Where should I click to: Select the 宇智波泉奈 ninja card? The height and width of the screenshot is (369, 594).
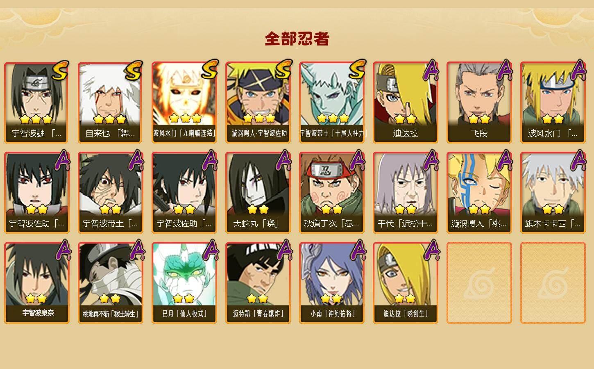[36, 283]
